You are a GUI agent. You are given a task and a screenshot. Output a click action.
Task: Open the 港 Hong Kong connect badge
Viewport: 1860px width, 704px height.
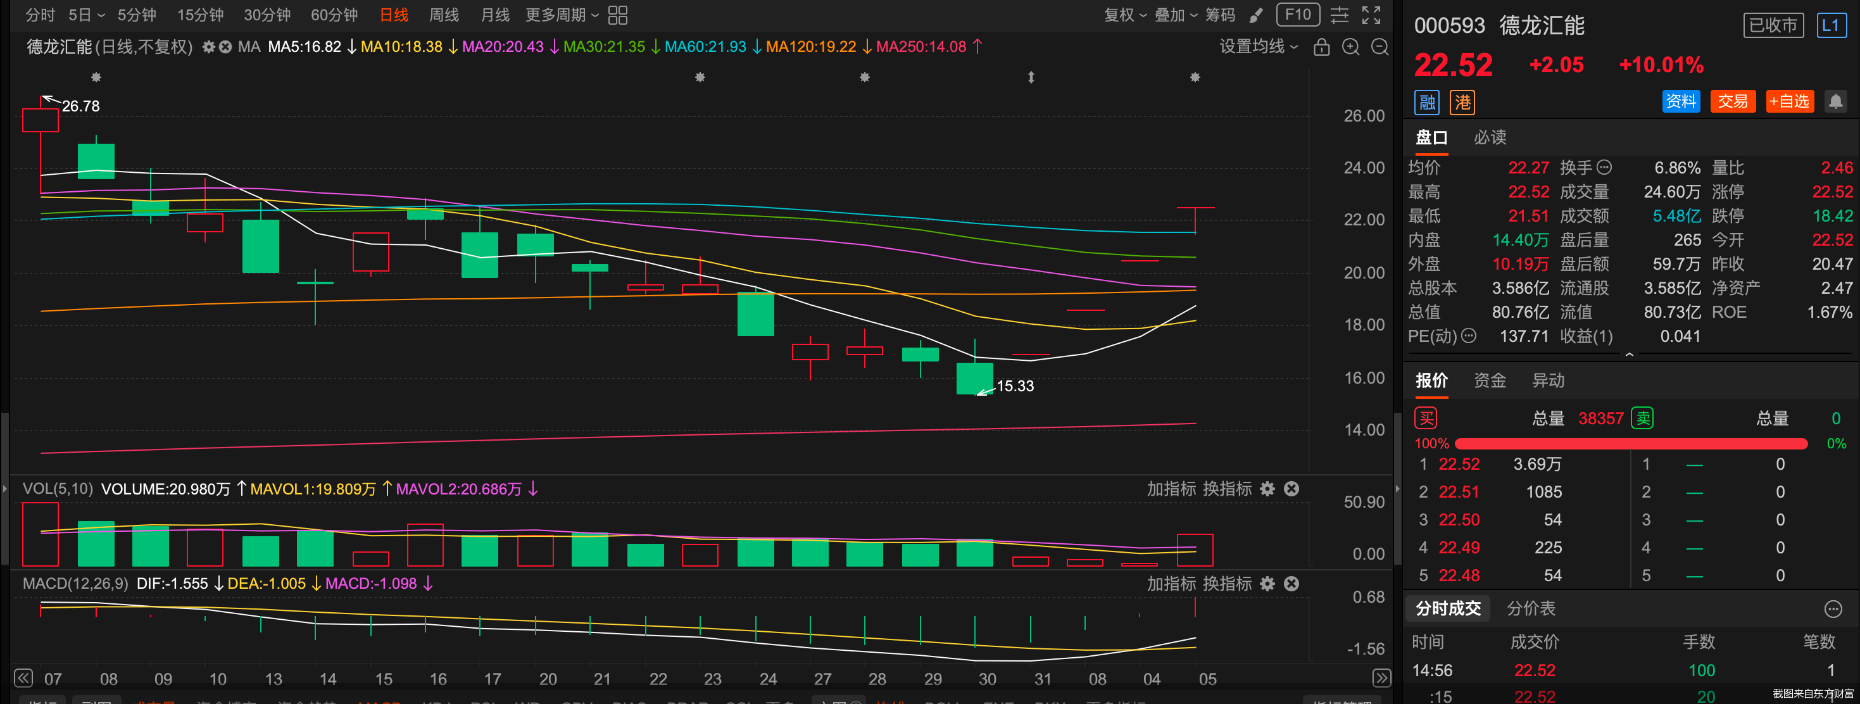[x=1462, y=102]
